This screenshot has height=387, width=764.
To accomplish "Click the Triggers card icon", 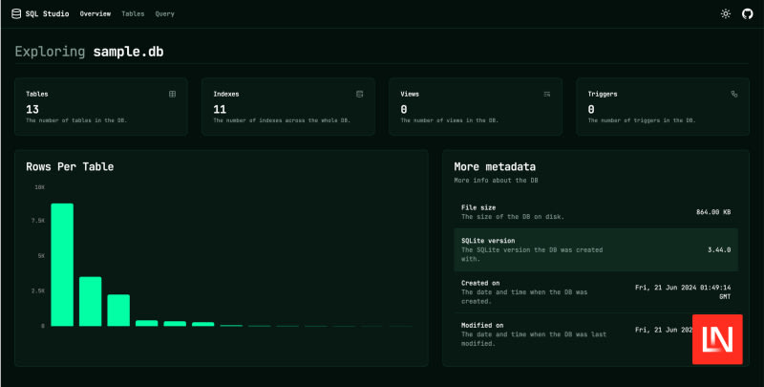I will pyautogui.click(x=734, y=95).
